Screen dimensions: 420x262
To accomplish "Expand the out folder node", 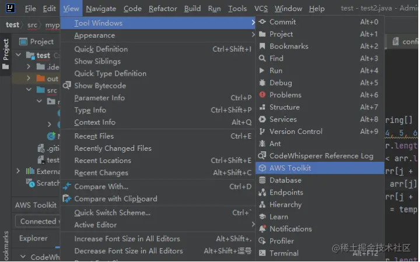I will (29, 79).
